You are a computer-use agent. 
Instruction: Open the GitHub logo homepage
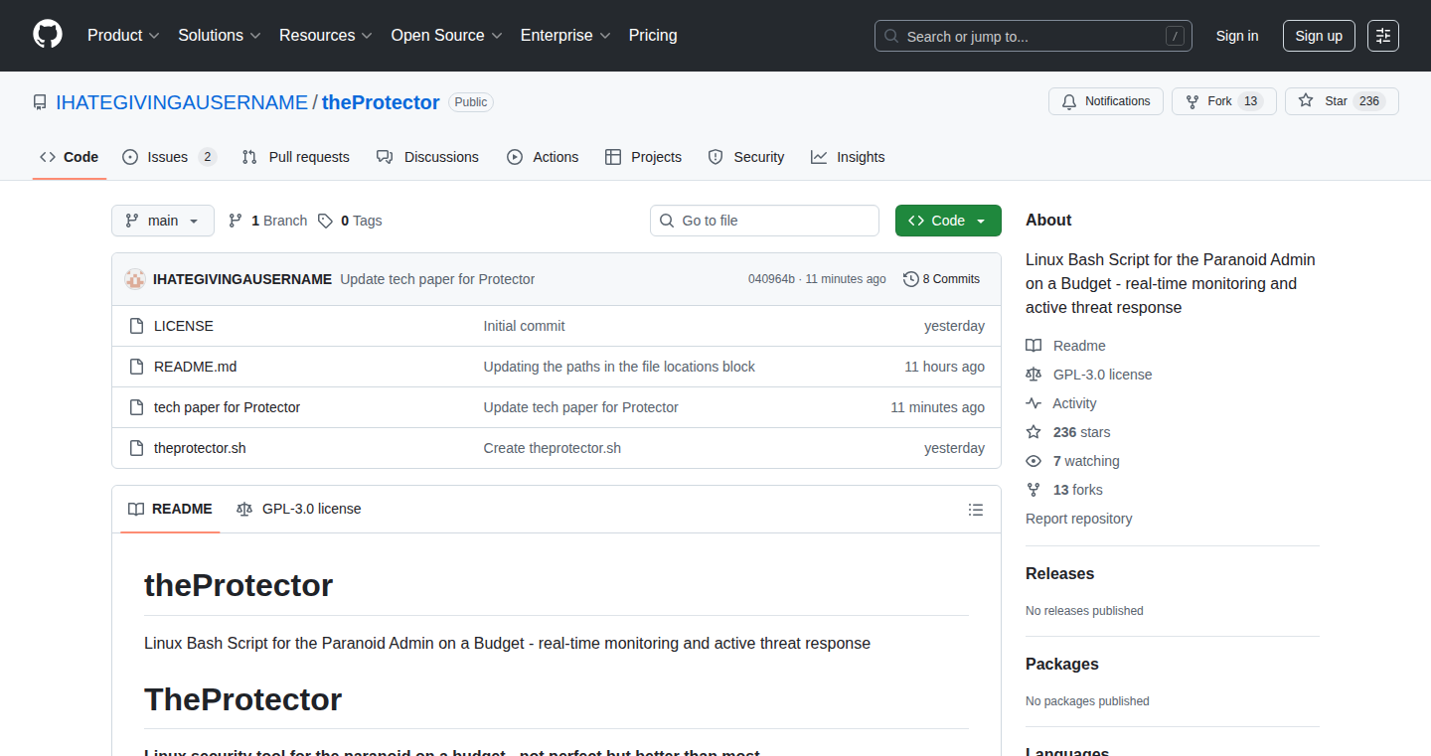pyautogui.click(x=48, y=35)
